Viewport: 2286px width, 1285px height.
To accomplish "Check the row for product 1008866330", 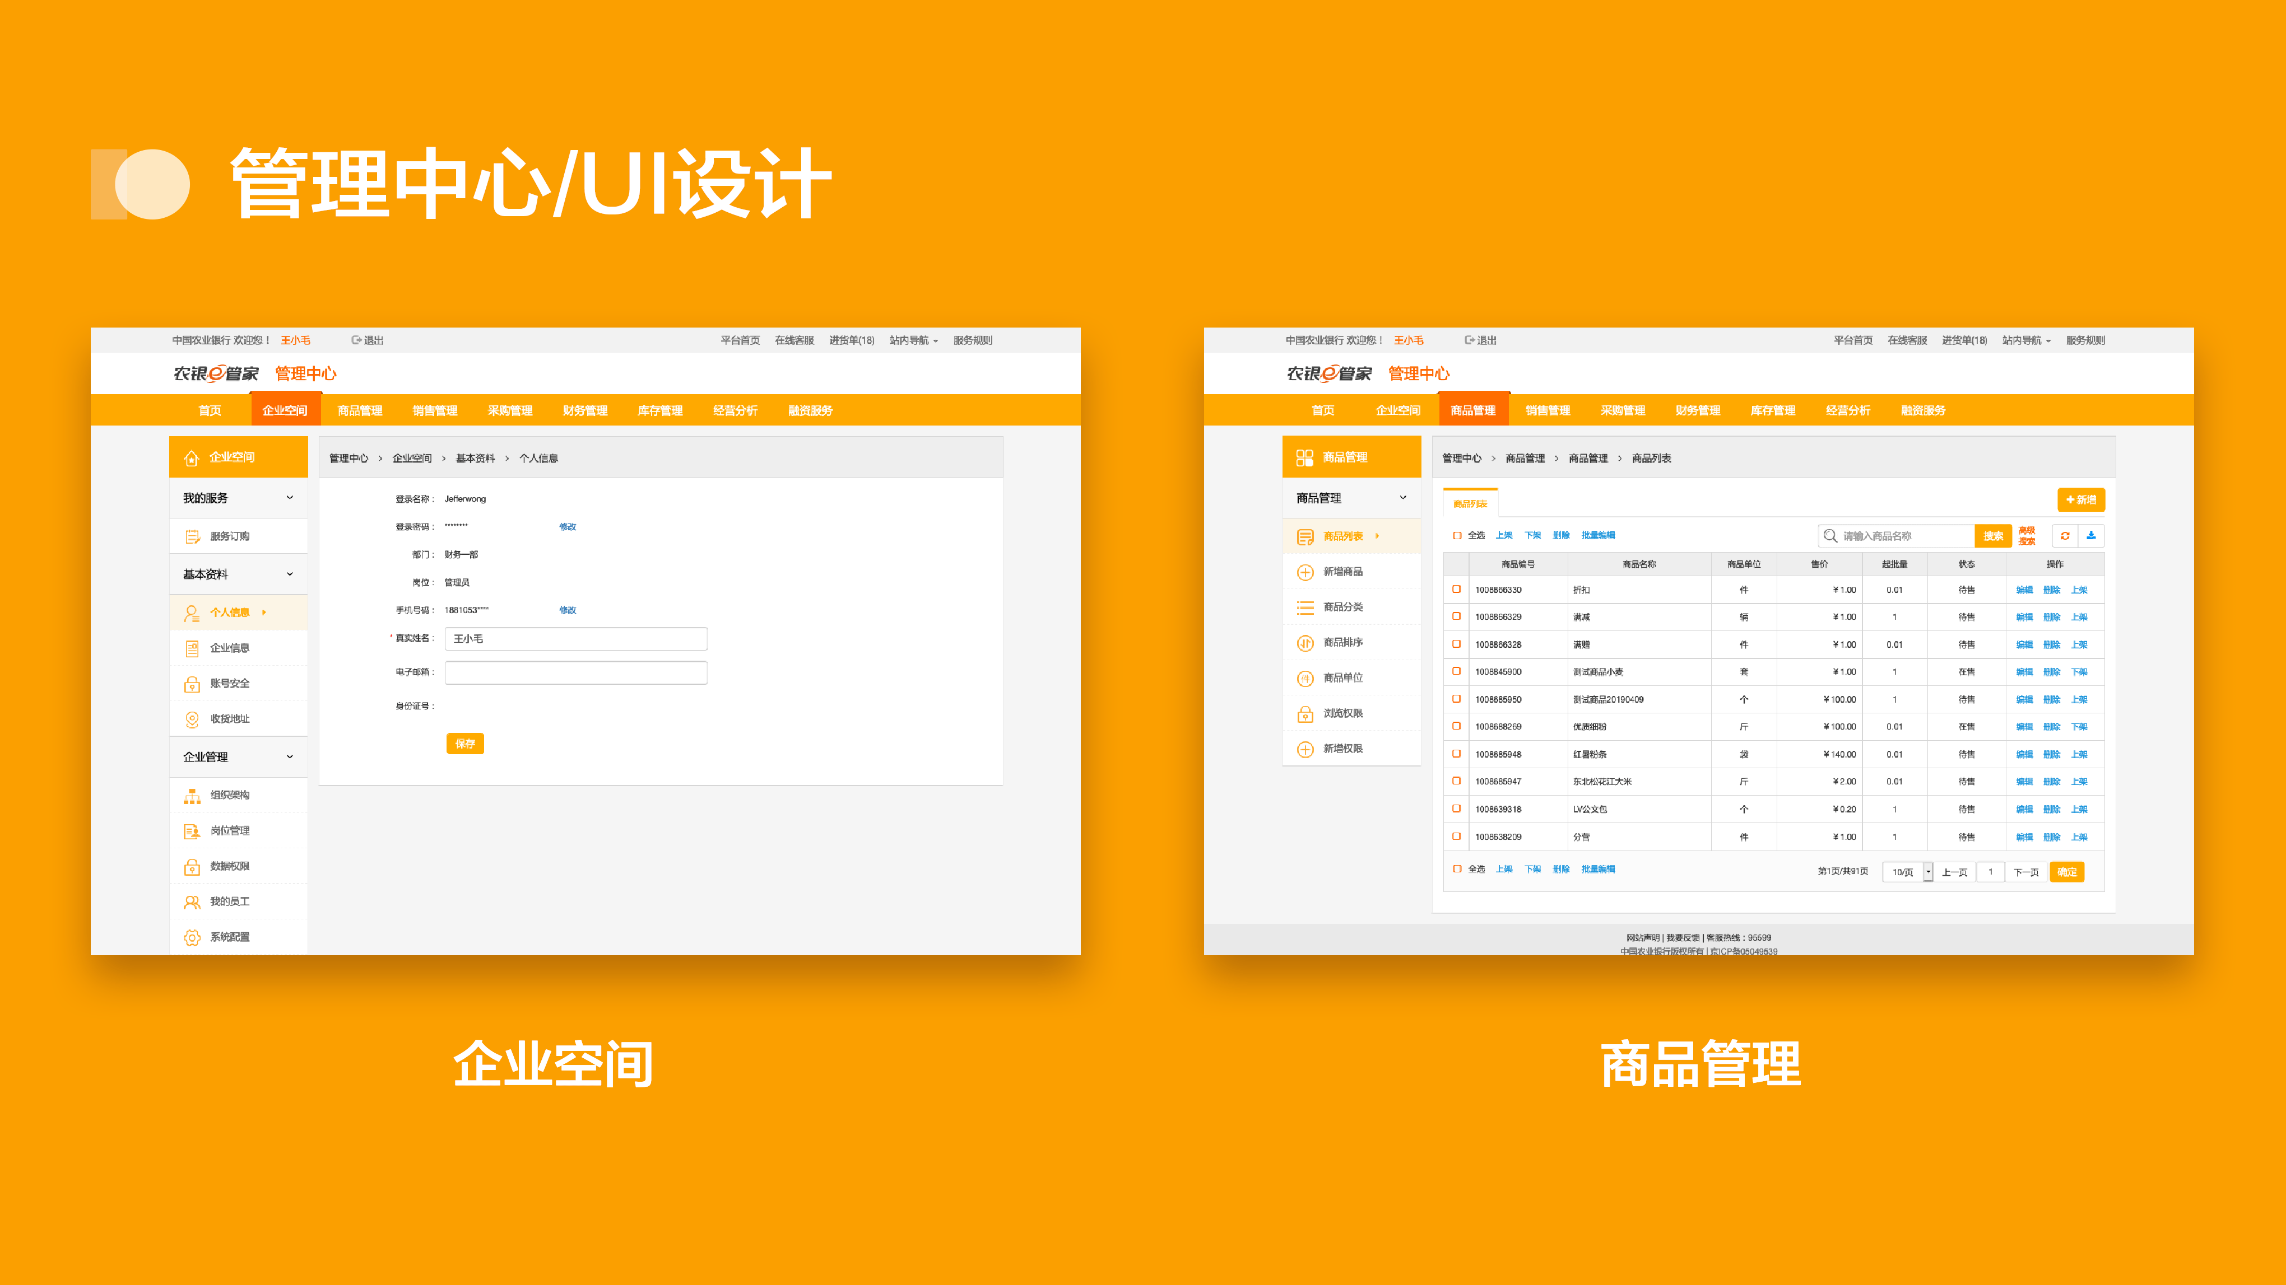I will click(x=1456, y=590).
